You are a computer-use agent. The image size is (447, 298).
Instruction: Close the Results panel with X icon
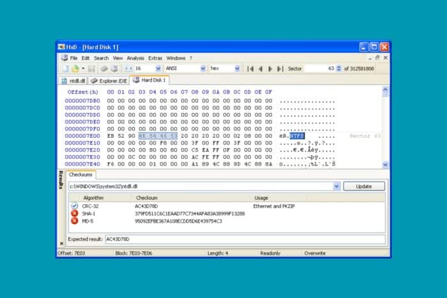[x=61, y=242]
